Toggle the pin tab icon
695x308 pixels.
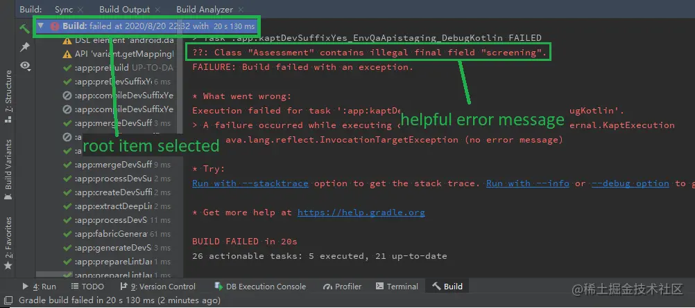(25, 47)
